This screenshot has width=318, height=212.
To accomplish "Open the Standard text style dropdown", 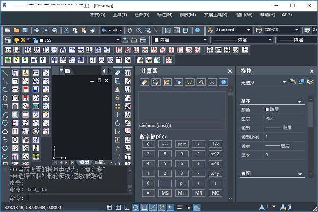I will point(248,30).
